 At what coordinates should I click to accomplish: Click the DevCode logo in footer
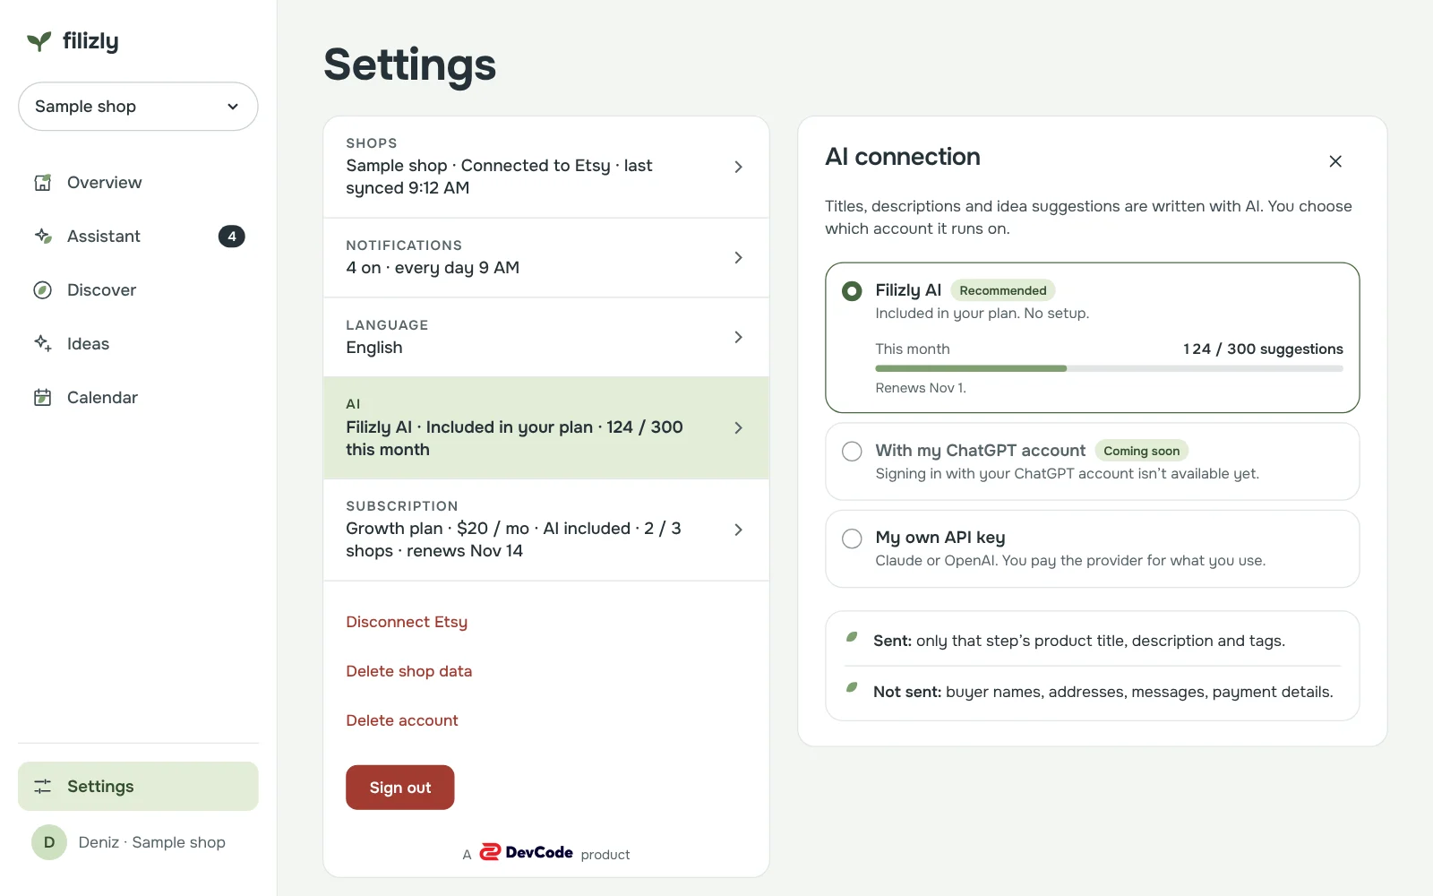point(527,852)
